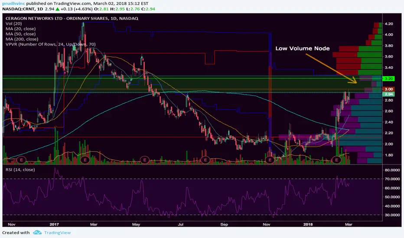The width and height of the screenshot is (404, 238).
Task: Select the MA (50, close) indicator legend
Action: [x=21, y=34]
